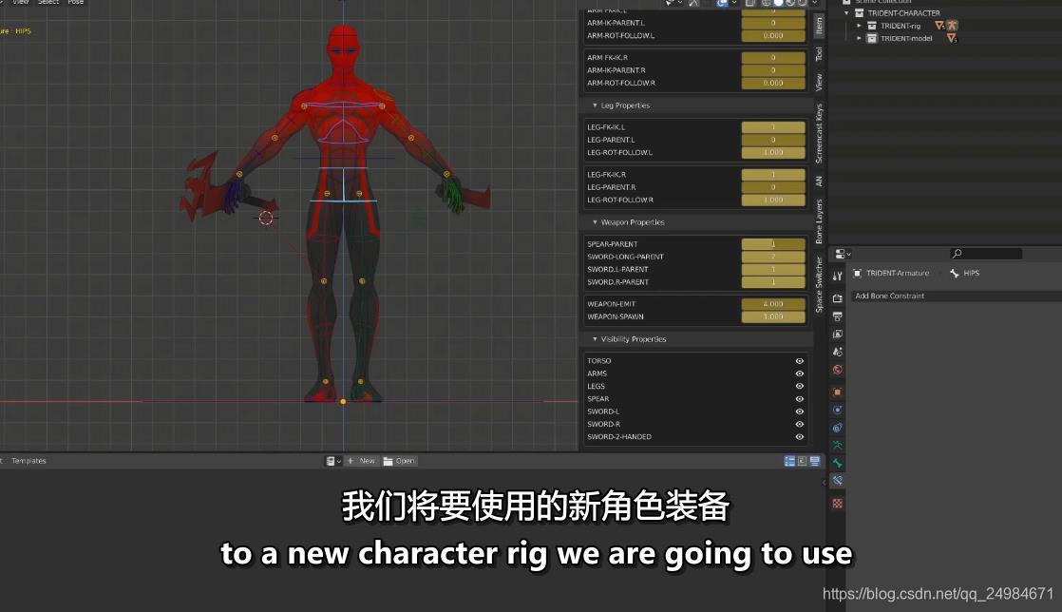Open the World properties globe icon
This screenshot has width=1062, height=612.
click(x=837, y=370)
